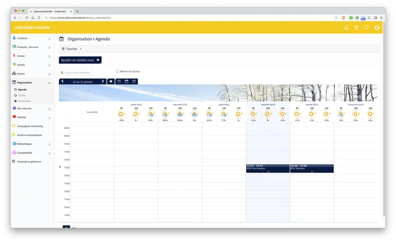Click the mardi 16/01 column header
This screenshot has height=242, width=396.
click(136, 104)
